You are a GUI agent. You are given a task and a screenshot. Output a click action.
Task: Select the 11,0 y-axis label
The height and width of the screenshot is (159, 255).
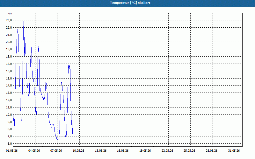click(x=9, y=107)
